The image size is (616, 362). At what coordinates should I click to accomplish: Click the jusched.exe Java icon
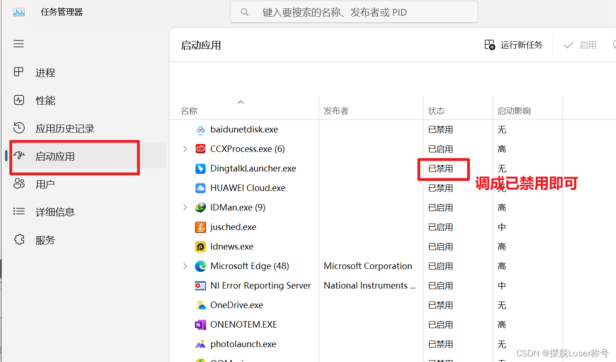tap(201, 227)
